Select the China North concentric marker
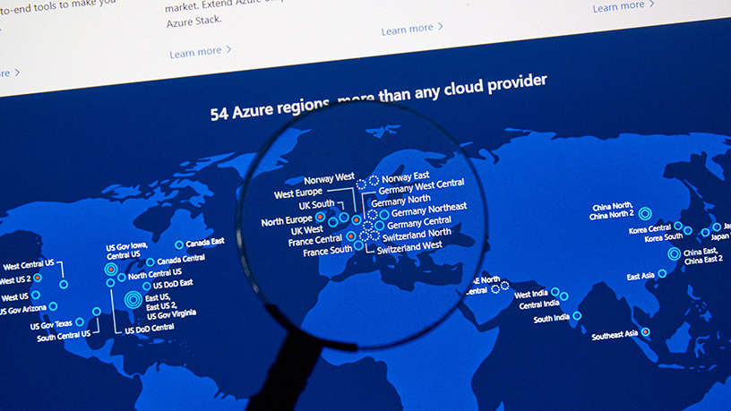Screen dimensions: 731x411 pyautogui.click(x=645, y=212)
